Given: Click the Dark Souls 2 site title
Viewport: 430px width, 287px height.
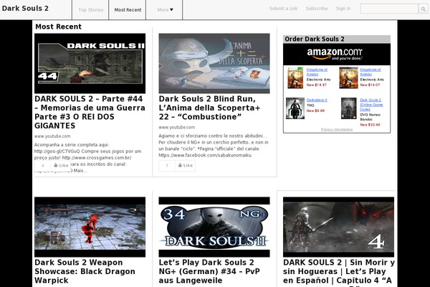Looking at the screenshot, I should point(25,9).
